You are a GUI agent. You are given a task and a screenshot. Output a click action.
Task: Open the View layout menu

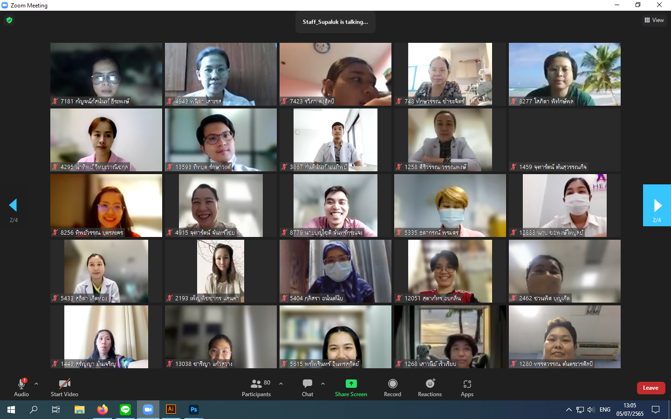click(654, 20)
